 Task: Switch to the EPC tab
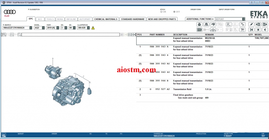tap(31, 19)
